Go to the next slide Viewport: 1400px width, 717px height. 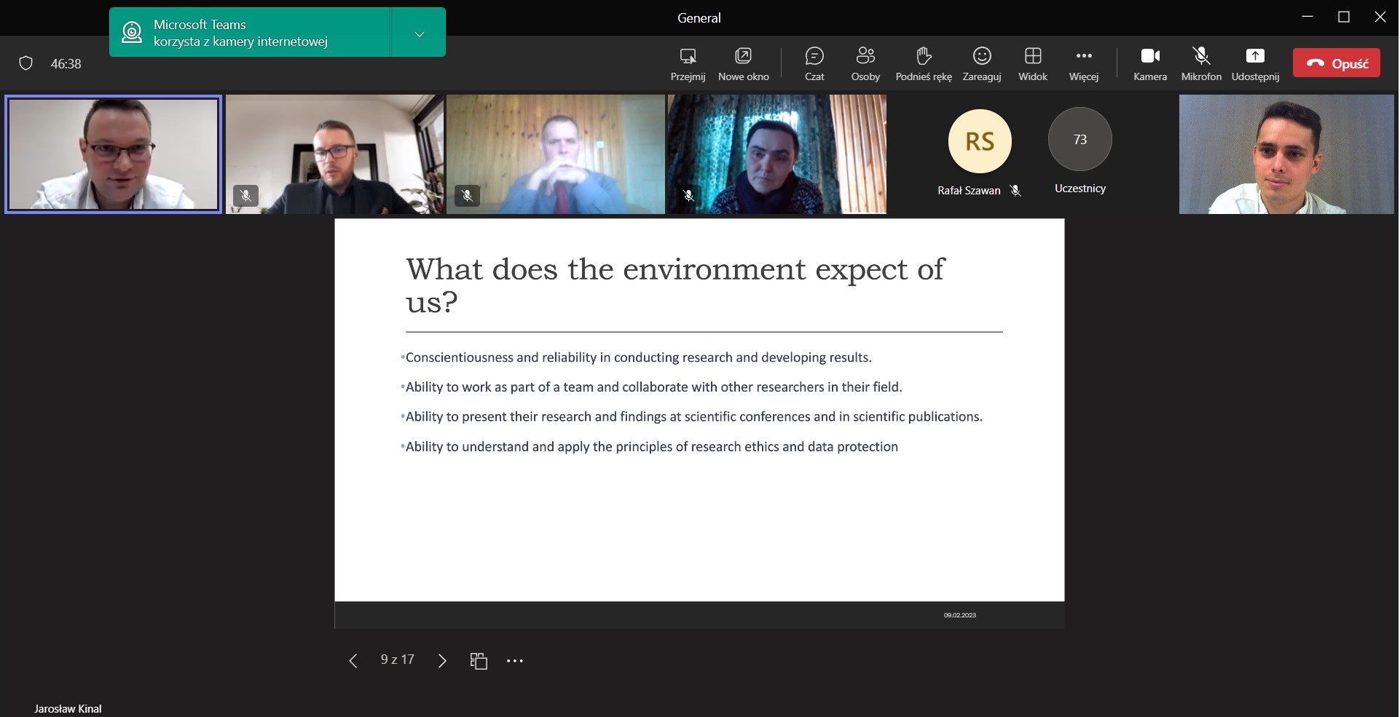[441, 660]
